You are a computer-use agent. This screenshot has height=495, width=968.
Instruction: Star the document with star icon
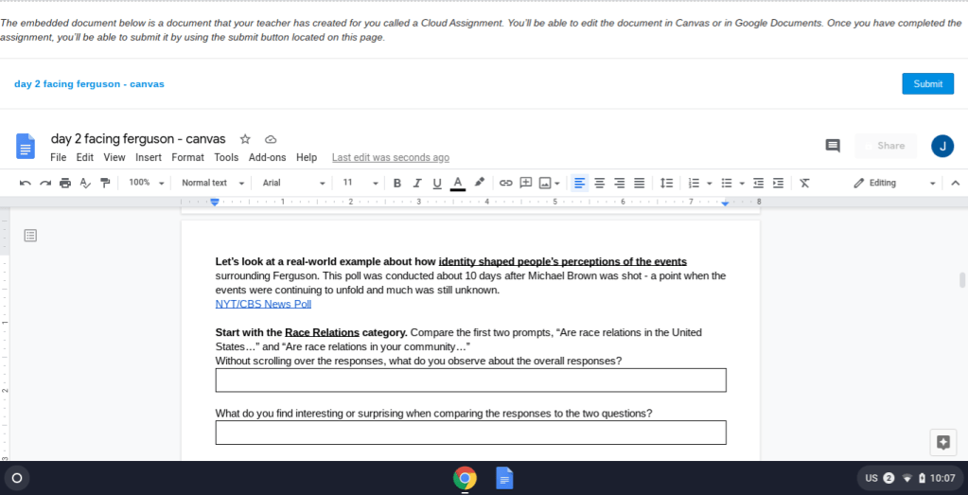click(x=245, y=139)
